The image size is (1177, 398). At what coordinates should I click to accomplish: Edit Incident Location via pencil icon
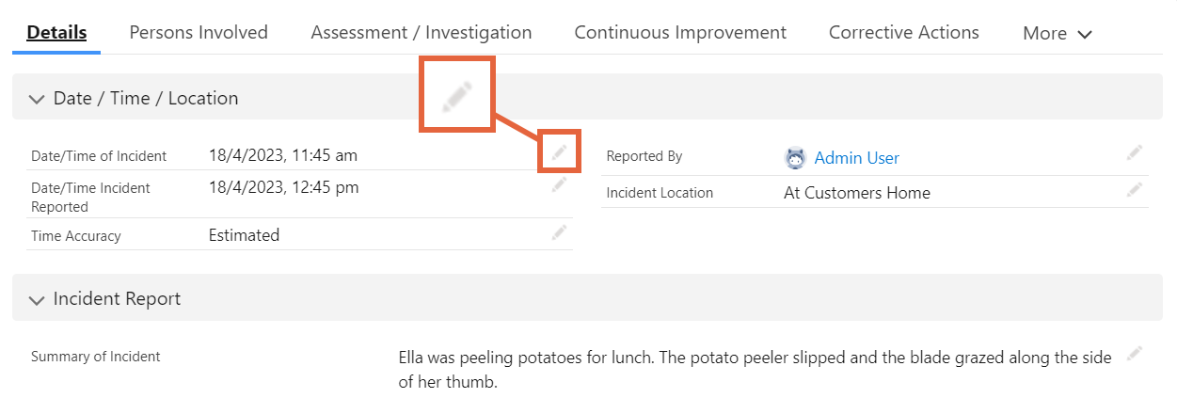coord(1135,189)
